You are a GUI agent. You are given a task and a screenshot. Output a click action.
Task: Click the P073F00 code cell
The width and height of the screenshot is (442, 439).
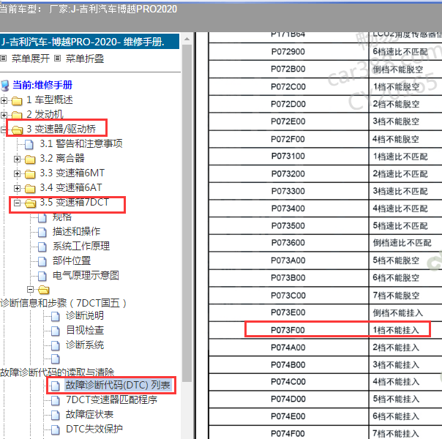[288, 330]
